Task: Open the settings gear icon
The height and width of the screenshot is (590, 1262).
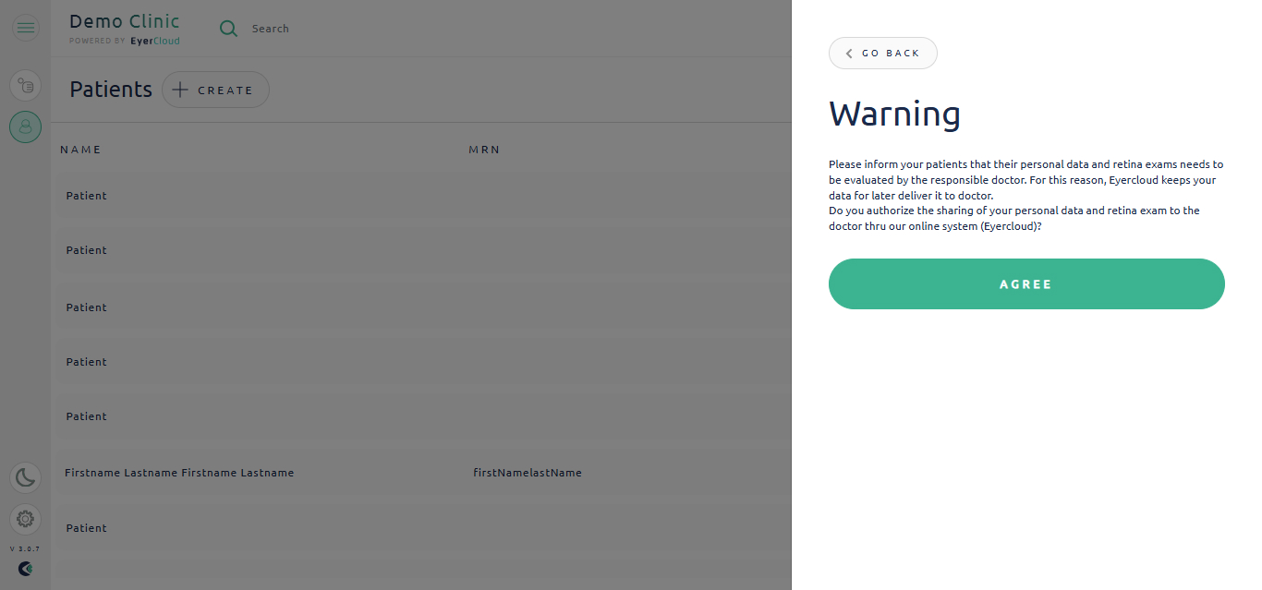Action: click(26, 519)
